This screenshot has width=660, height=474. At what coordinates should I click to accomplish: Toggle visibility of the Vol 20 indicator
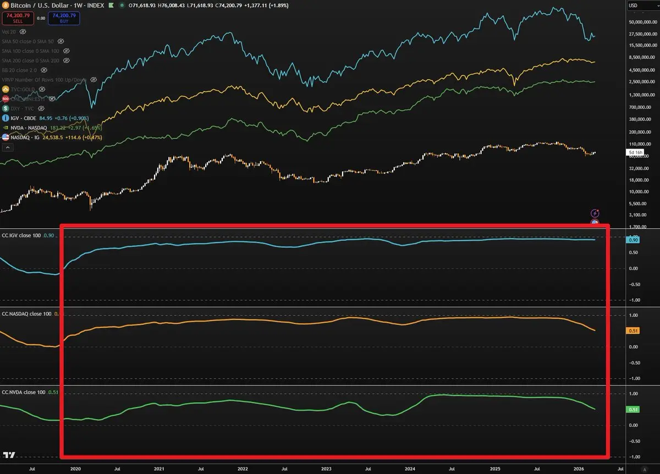(23, 32)
